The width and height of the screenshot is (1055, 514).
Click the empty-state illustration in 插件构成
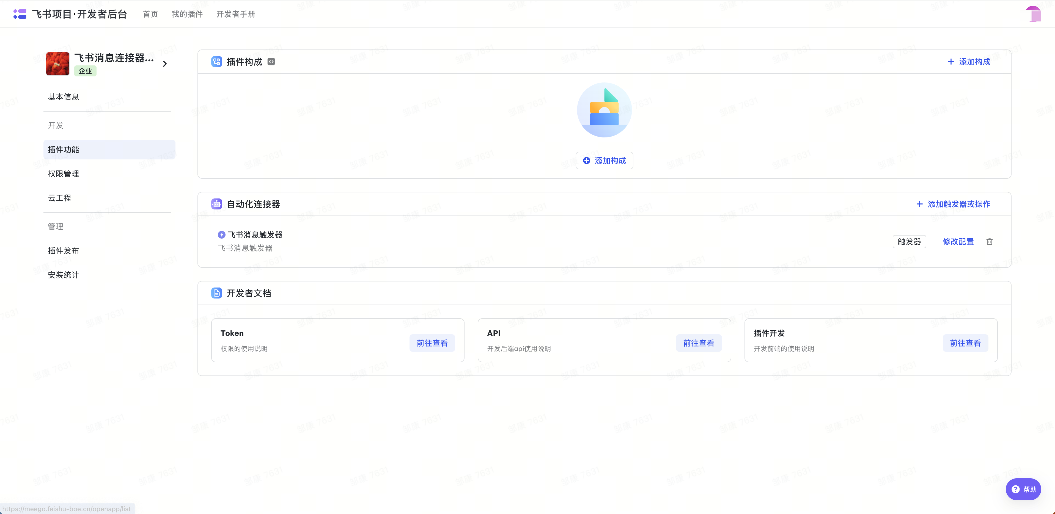tap(605, 110)
